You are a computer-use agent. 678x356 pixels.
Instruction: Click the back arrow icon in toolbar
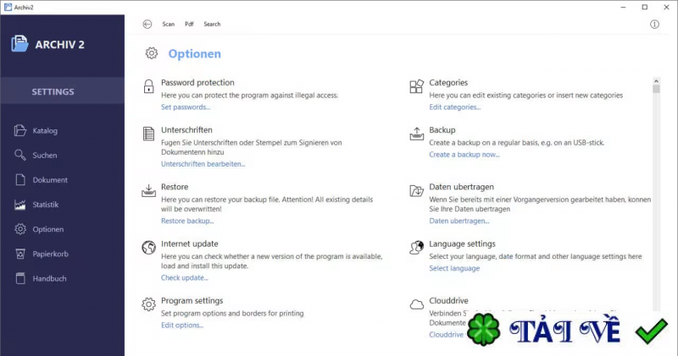point(147,25)
